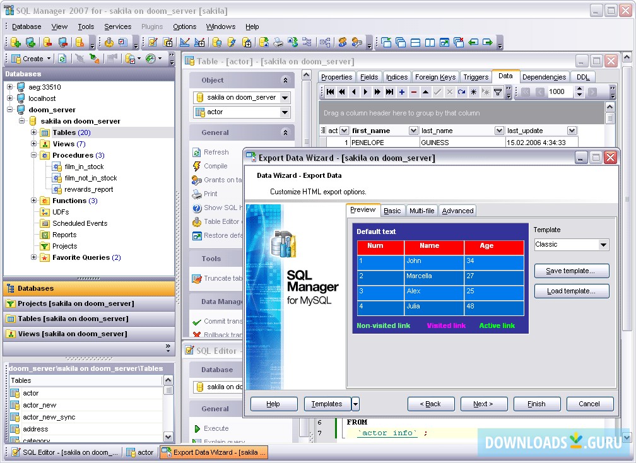
Task: Click the Refresh icon in General panel
Action: click(x=197, y=152)
